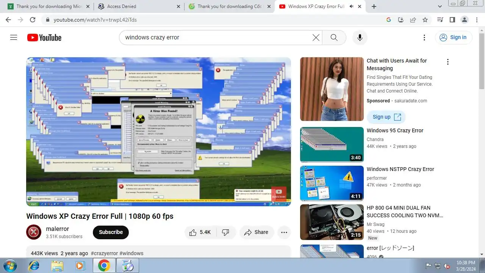Click the video player to pause
Screen dimensions: 485x273
158,132
